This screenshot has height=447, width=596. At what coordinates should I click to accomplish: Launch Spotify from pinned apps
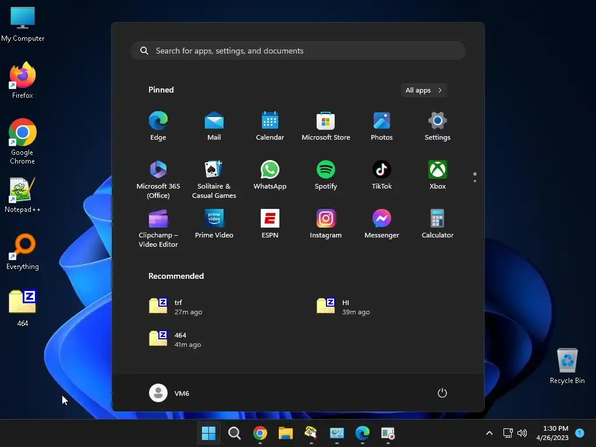(326, 175)
